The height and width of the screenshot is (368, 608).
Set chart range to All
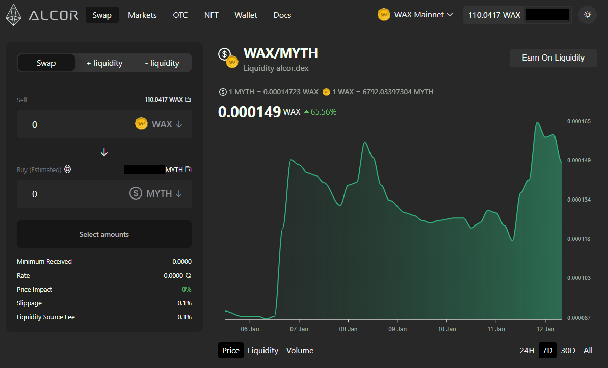point(588,350)
